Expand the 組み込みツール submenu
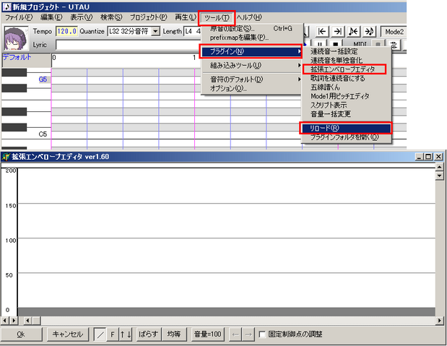447x346 pixels. point(252,65)
